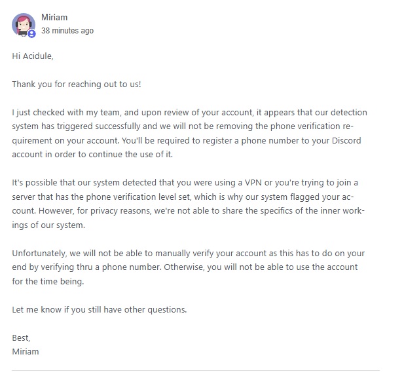This screenshot has height=382, width=404.
Task: Click the text "for the time being."
Action: (48, 281)
